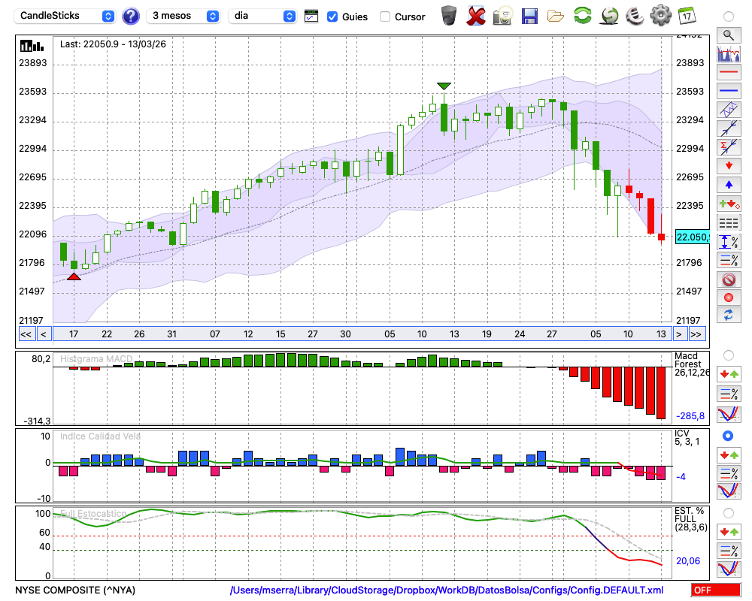Click main chart horizontal lines percent icon
This screenshot has width=752, height=601.
click(729, 260)
